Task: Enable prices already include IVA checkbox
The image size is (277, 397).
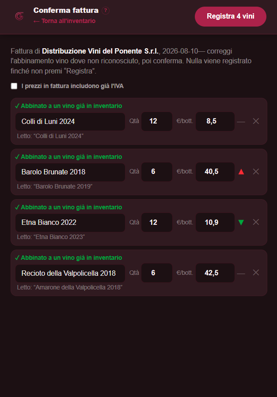Action: (14, 86)
